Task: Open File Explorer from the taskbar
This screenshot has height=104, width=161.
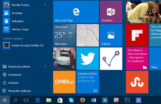Action: click(x=49, y=100)
